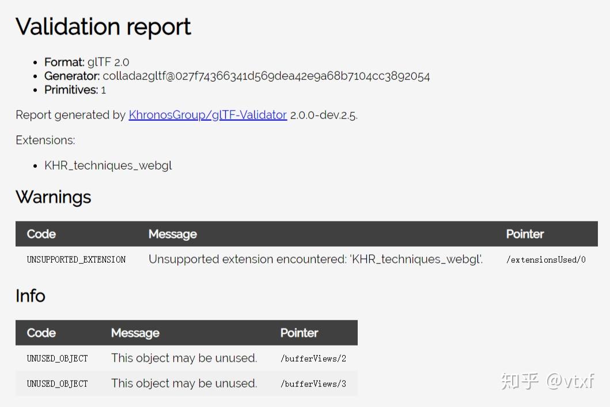Click the Validation report heading

tap(103, 27)
